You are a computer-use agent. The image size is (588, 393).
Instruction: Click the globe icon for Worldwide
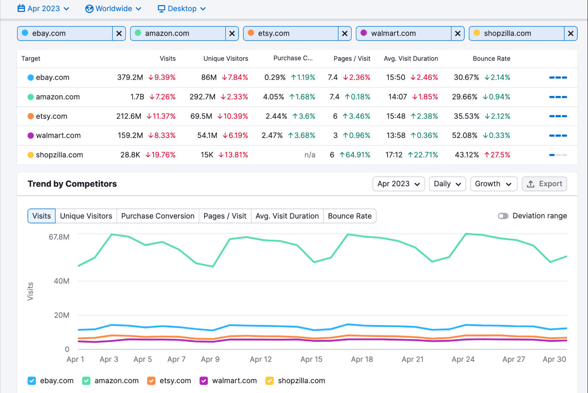coord(89,9)
